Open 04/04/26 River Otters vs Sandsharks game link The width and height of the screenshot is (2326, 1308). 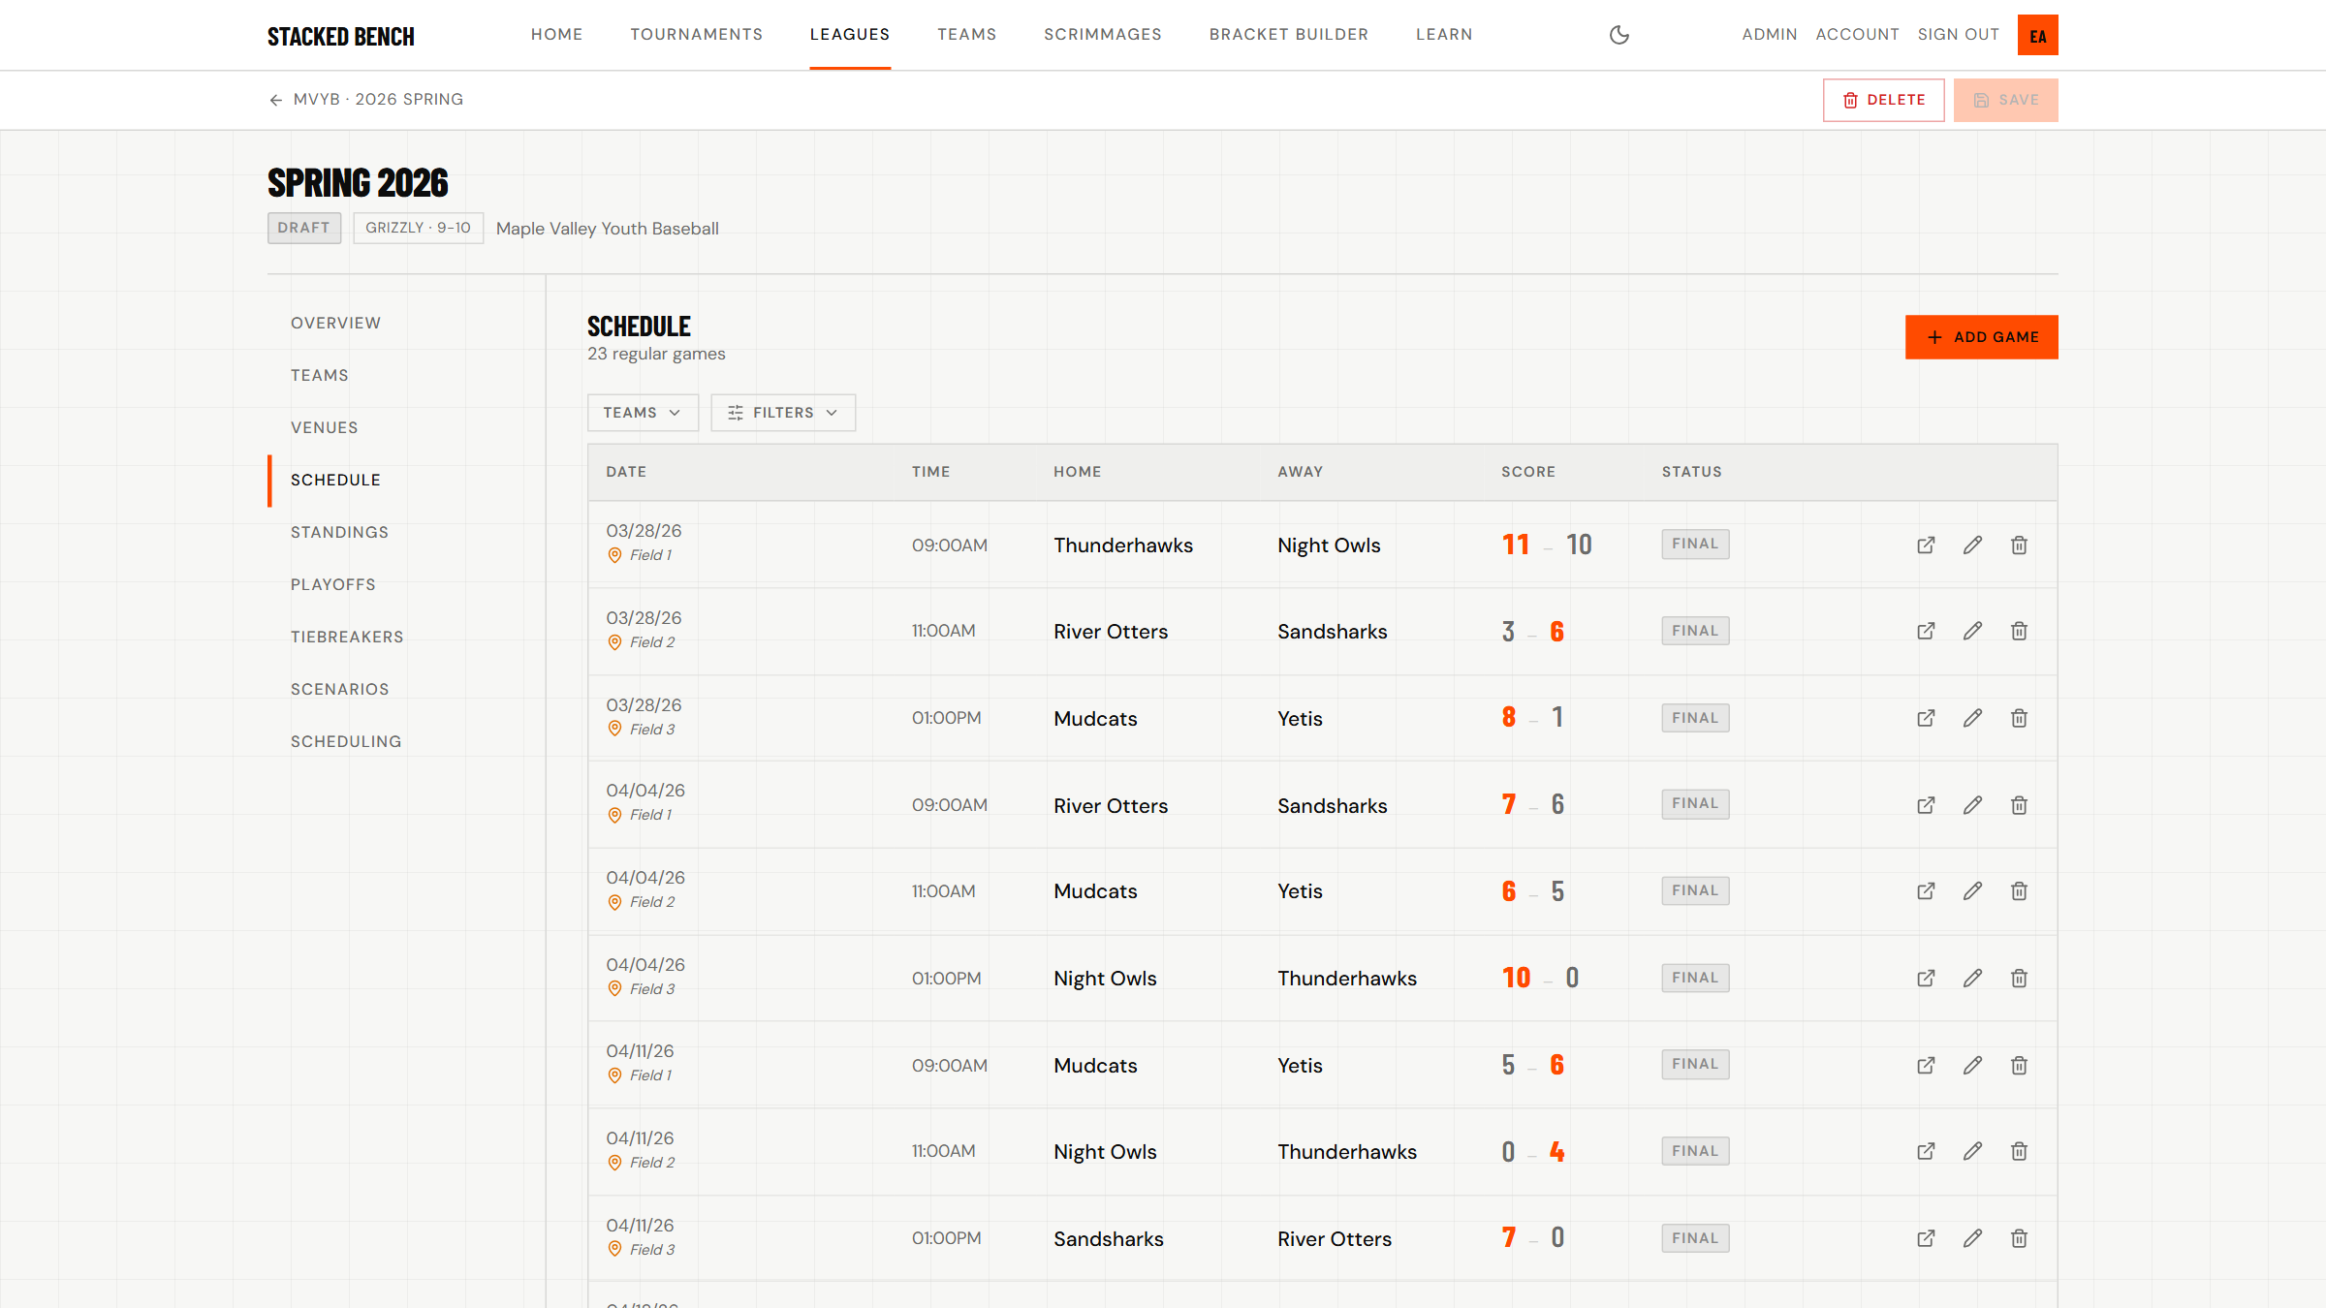[x=1926, y=805]
